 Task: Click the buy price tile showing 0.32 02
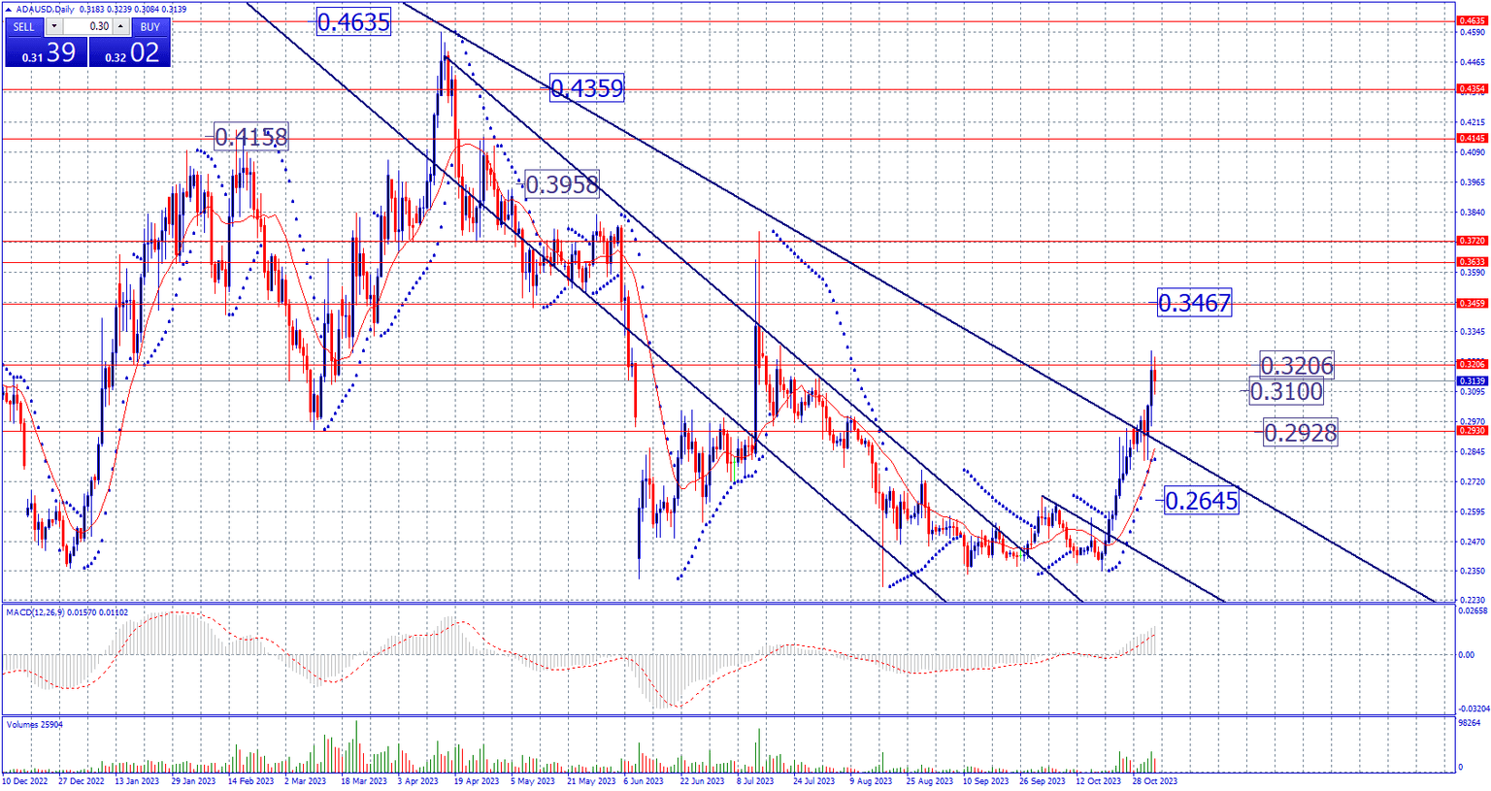(129, 53)
